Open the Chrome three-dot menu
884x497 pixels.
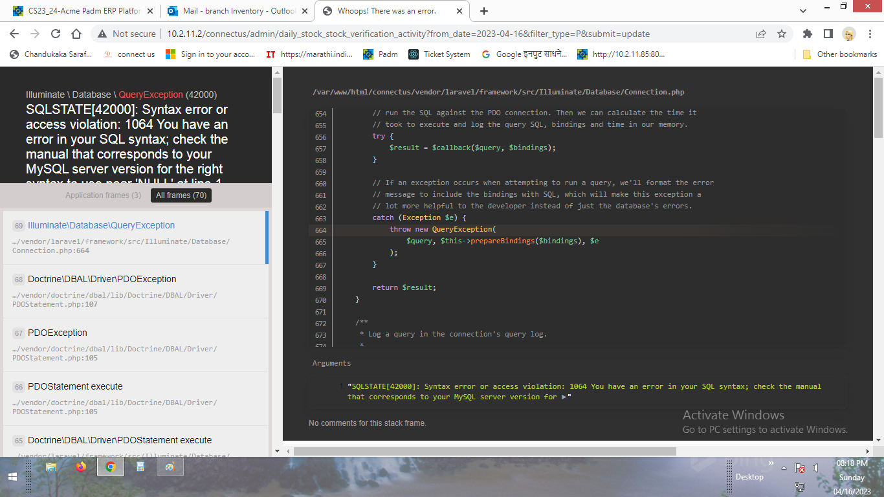pos(869,34)
